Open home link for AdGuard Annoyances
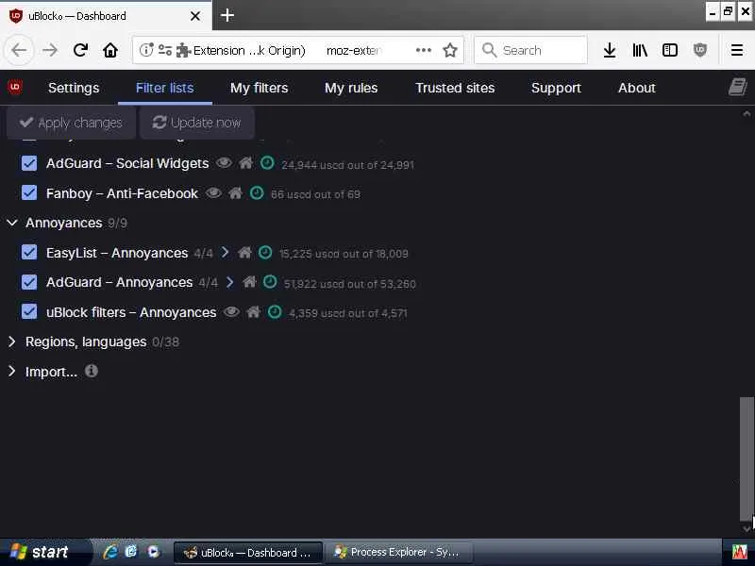Viewport: 755px width, 566px height. 249,282
